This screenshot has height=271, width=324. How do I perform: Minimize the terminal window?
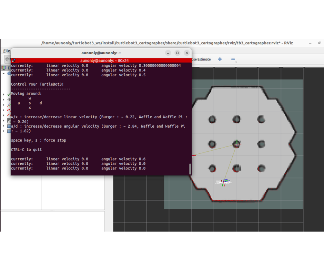168,53
